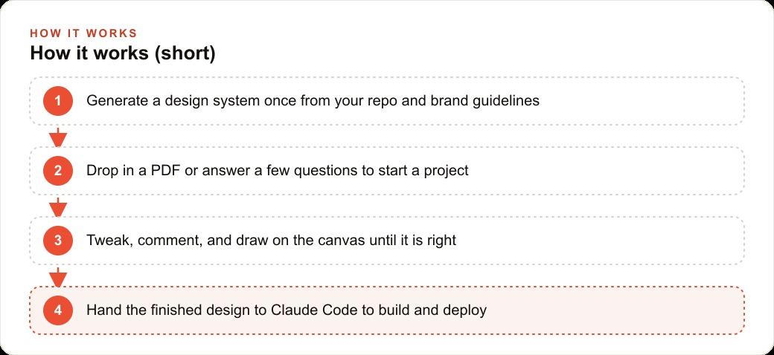The width and height of the screenshot is (774, 355).
Task: Select the 'Tweak, comment, and draw' step text
Action: tap(272, 241)
